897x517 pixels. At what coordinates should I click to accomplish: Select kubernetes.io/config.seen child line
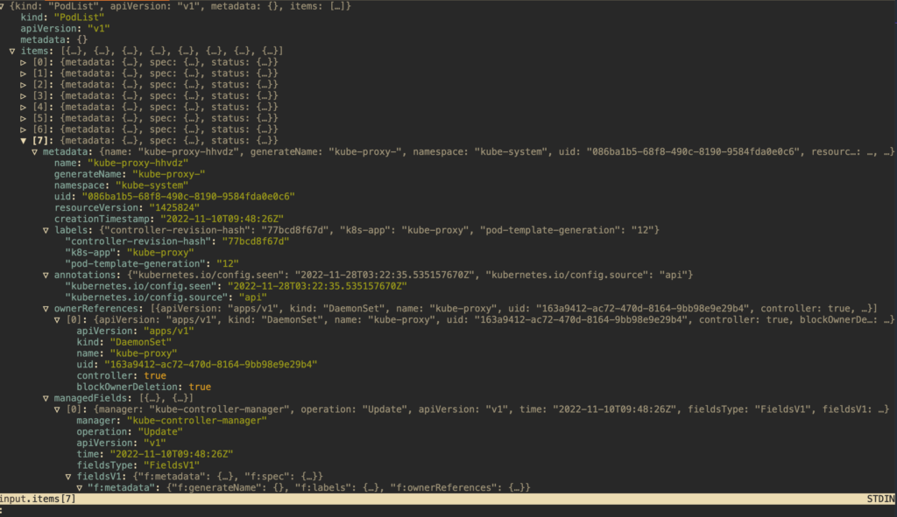click(236, 286)
